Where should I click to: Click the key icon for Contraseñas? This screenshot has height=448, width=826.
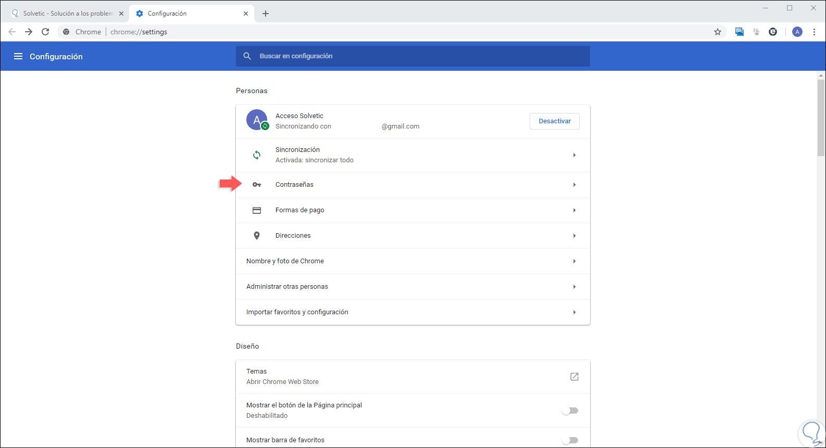[257, 185]
